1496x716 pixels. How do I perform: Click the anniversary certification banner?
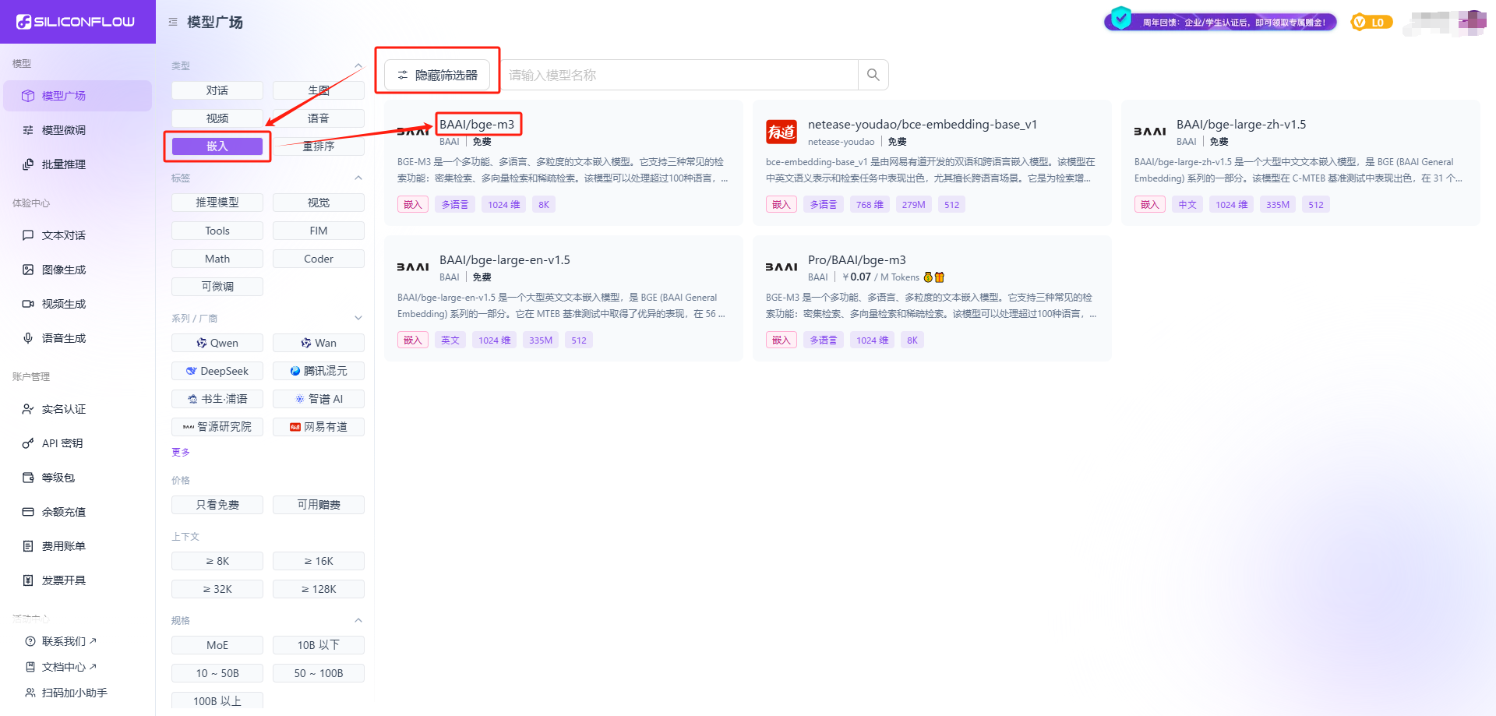tap(1220, 22)
